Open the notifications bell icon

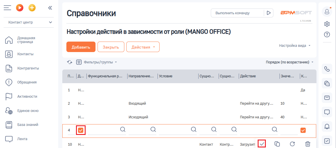(327, 126)
